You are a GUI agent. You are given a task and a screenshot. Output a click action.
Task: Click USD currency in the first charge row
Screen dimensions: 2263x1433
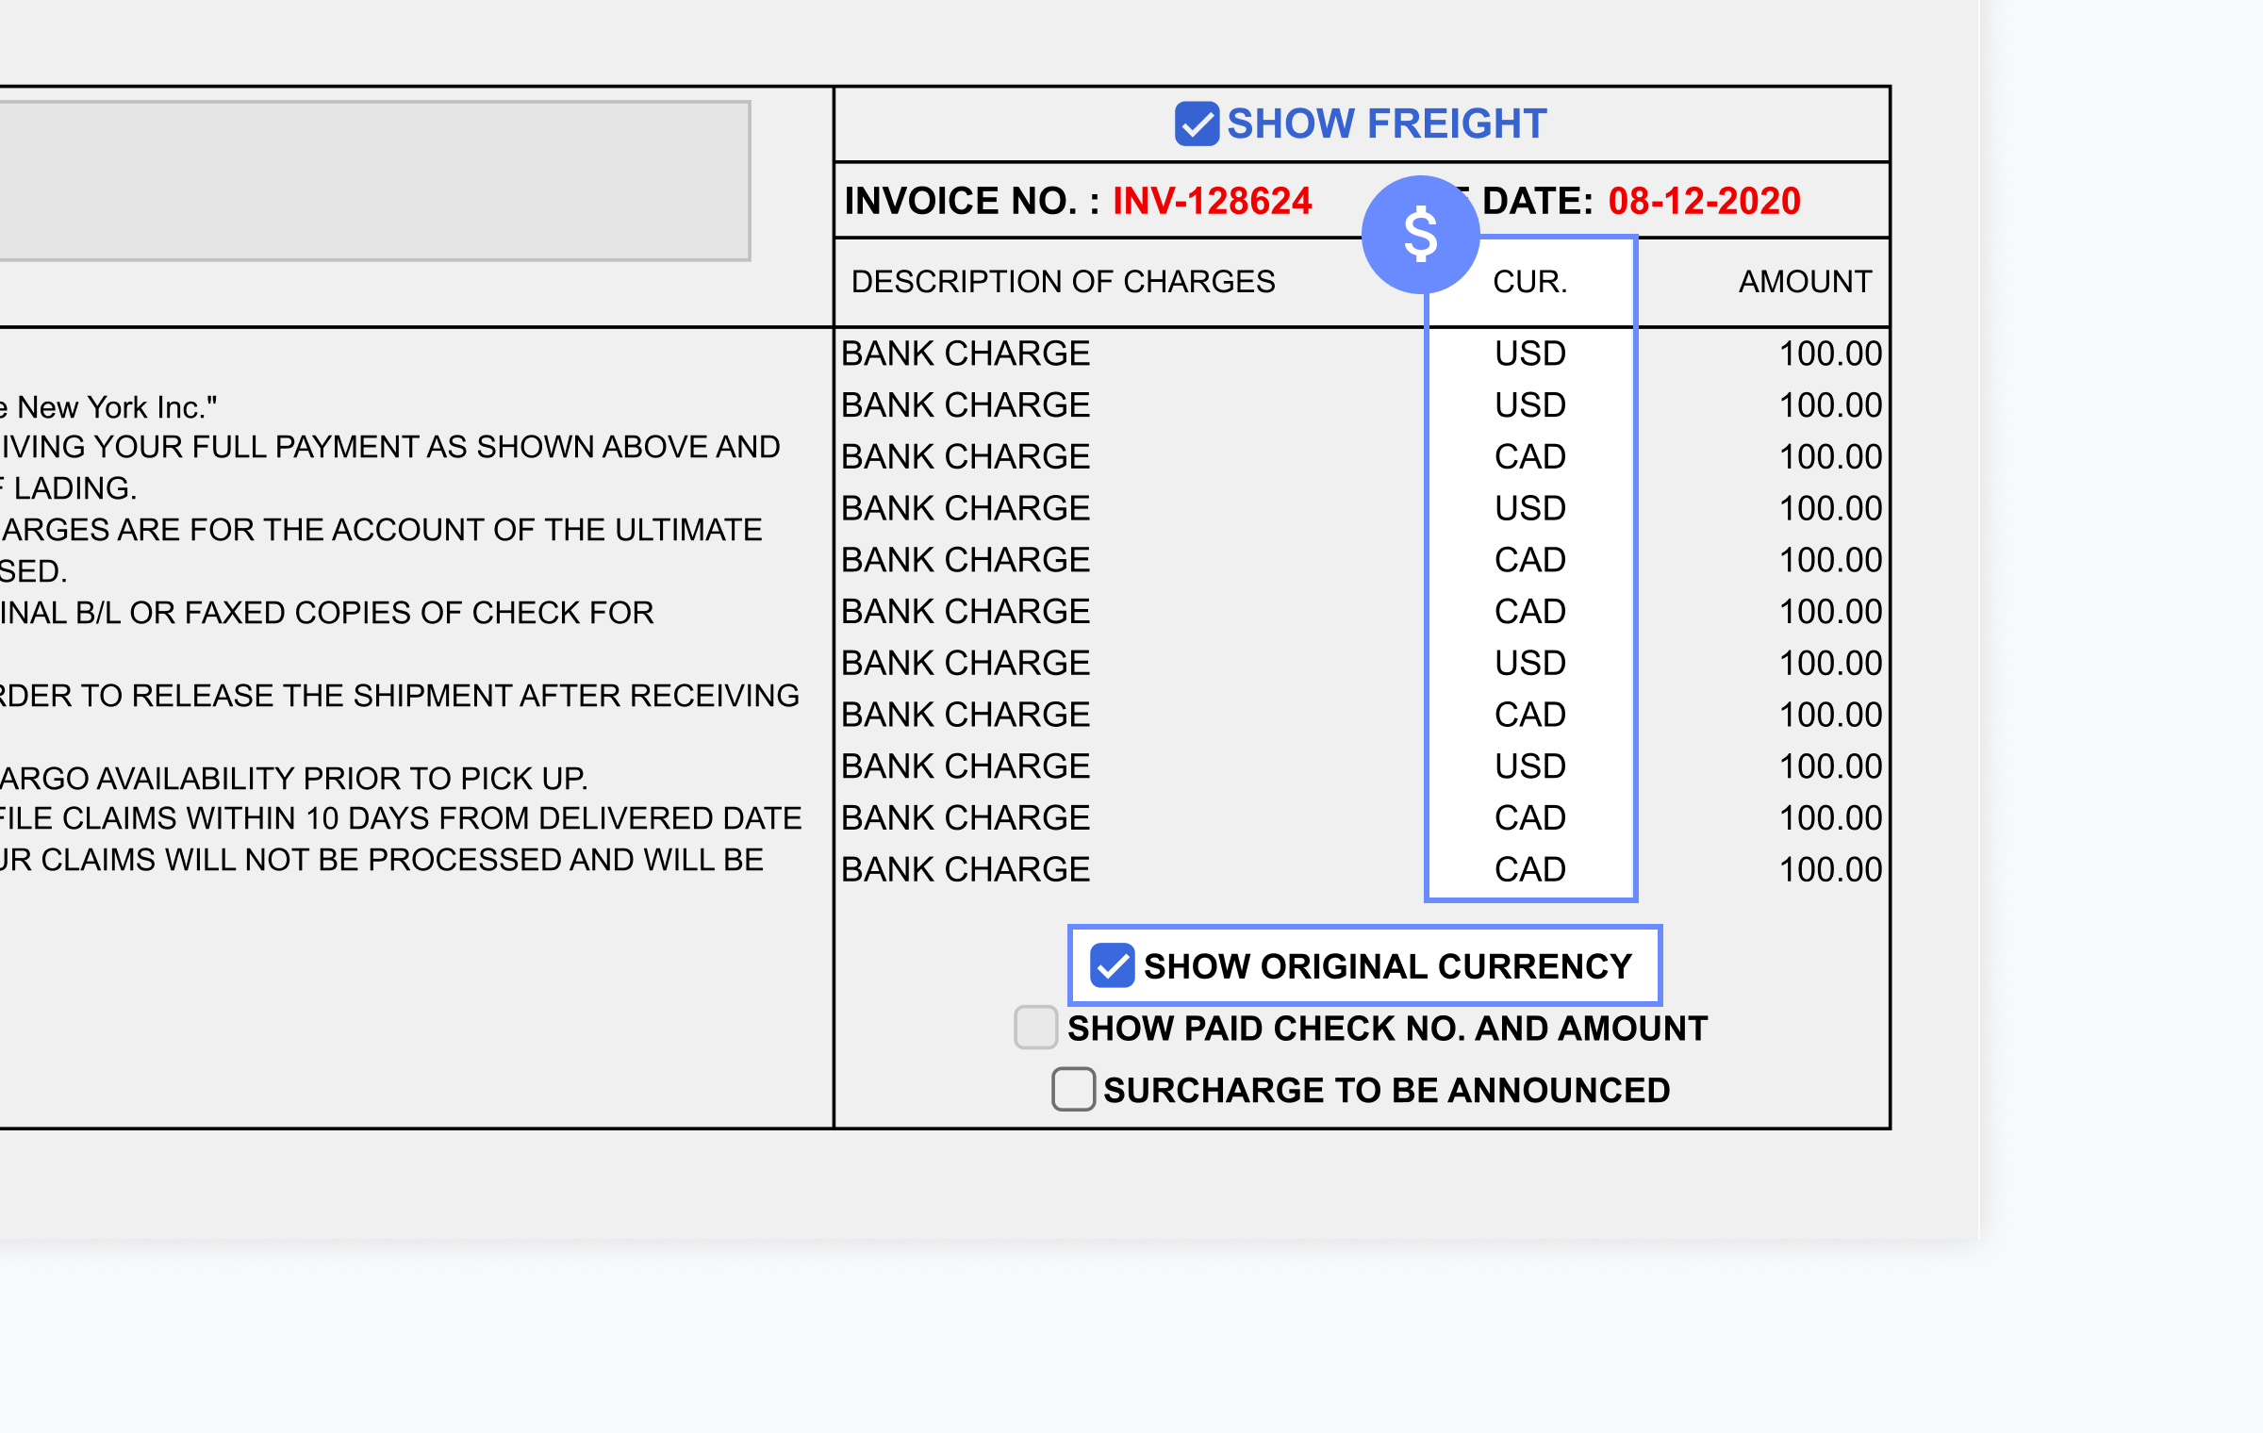tap(1529, 354)
